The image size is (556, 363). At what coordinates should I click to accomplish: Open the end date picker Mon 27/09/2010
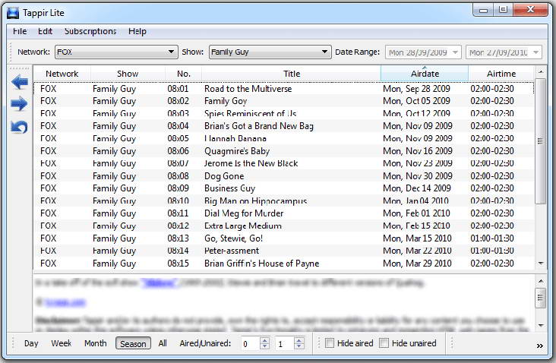(x=504, y=52)
